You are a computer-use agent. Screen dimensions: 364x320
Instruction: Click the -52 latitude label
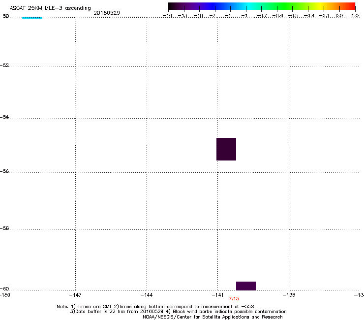(x=4, y=65)
